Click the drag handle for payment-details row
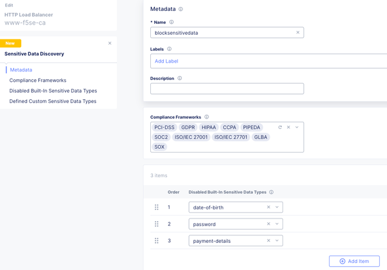Viewport: 387px width, 270px height. pos(157,241)
